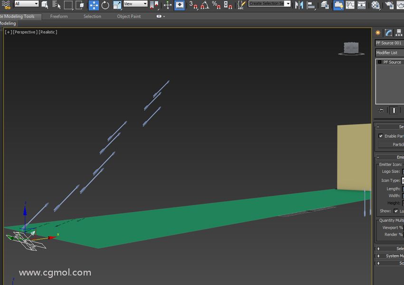Click the Align tool icon

tap(311, 5)
